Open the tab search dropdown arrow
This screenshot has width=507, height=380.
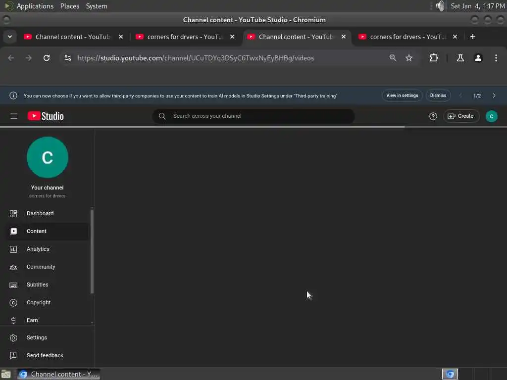coord(10,37)
